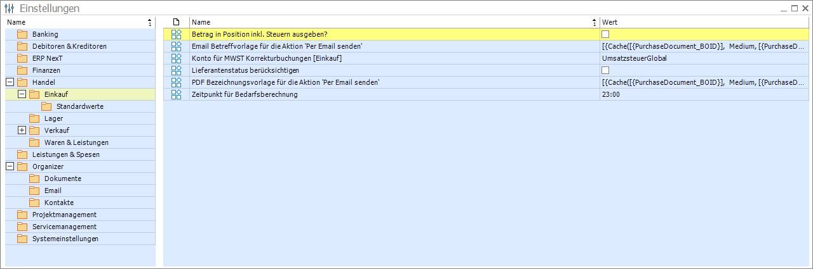The width and height of the screenshot is (813, 269).
Task: Click the settings sliders icon beside Einstellungen title
Action: (x=10, y=8)
